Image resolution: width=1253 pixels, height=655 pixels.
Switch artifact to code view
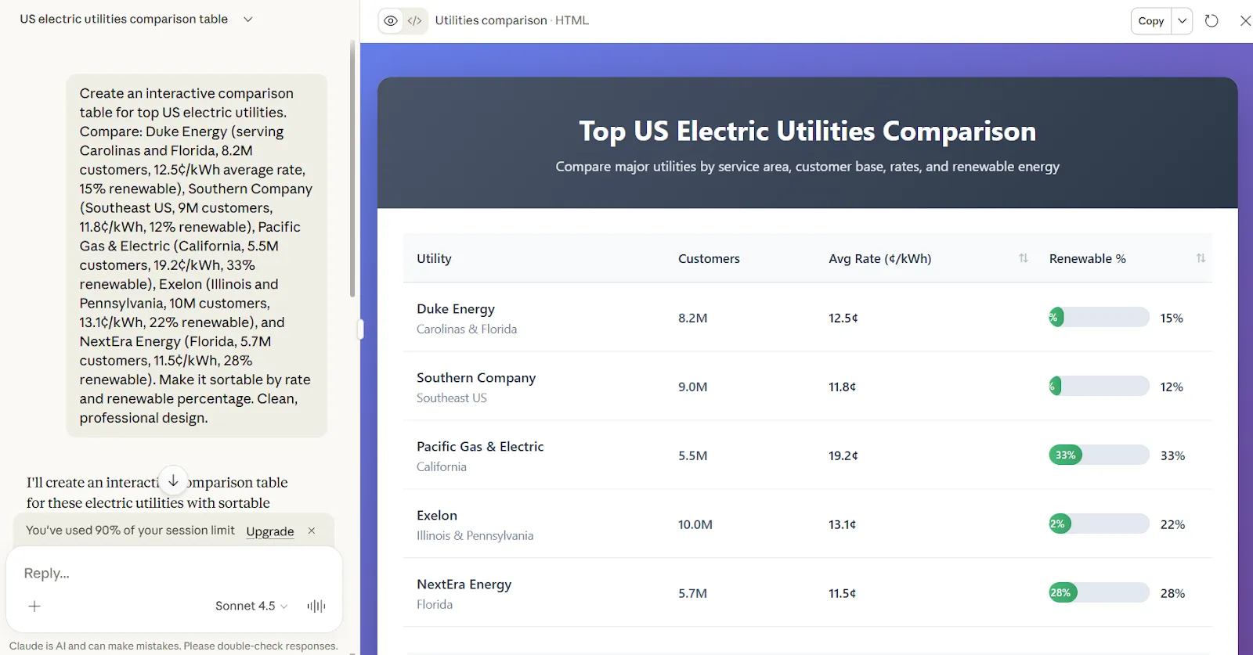pos(415,21)
